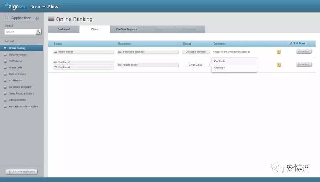Select the Flows tab
The height and width of the screenshot is (182, 320).
(95, 29)
